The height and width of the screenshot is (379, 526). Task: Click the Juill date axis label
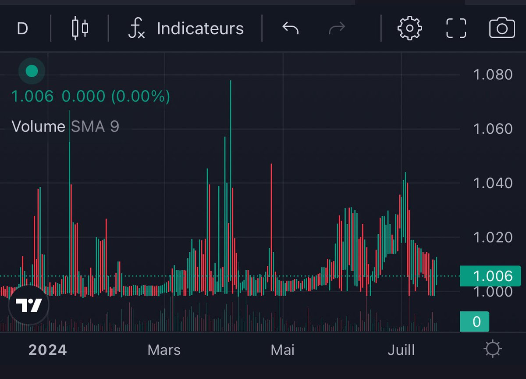(x=401, y=350)
